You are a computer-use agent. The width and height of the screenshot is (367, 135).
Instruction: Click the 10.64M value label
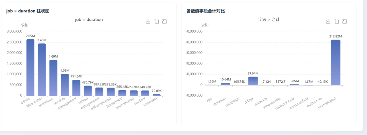[x=225, y=80]
